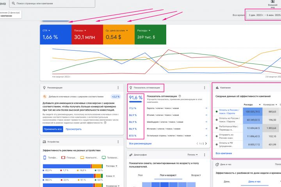
Task: Open the Внешний вид appearance icon
Action: click(x=272, y=2)
